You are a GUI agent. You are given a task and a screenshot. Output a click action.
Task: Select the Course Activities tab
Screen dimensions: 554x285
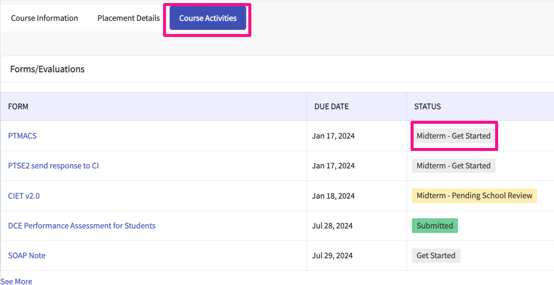[208, 18]
